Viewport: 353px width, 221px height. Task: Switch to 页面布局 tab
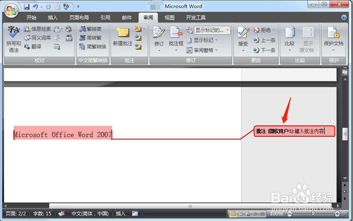79,17
